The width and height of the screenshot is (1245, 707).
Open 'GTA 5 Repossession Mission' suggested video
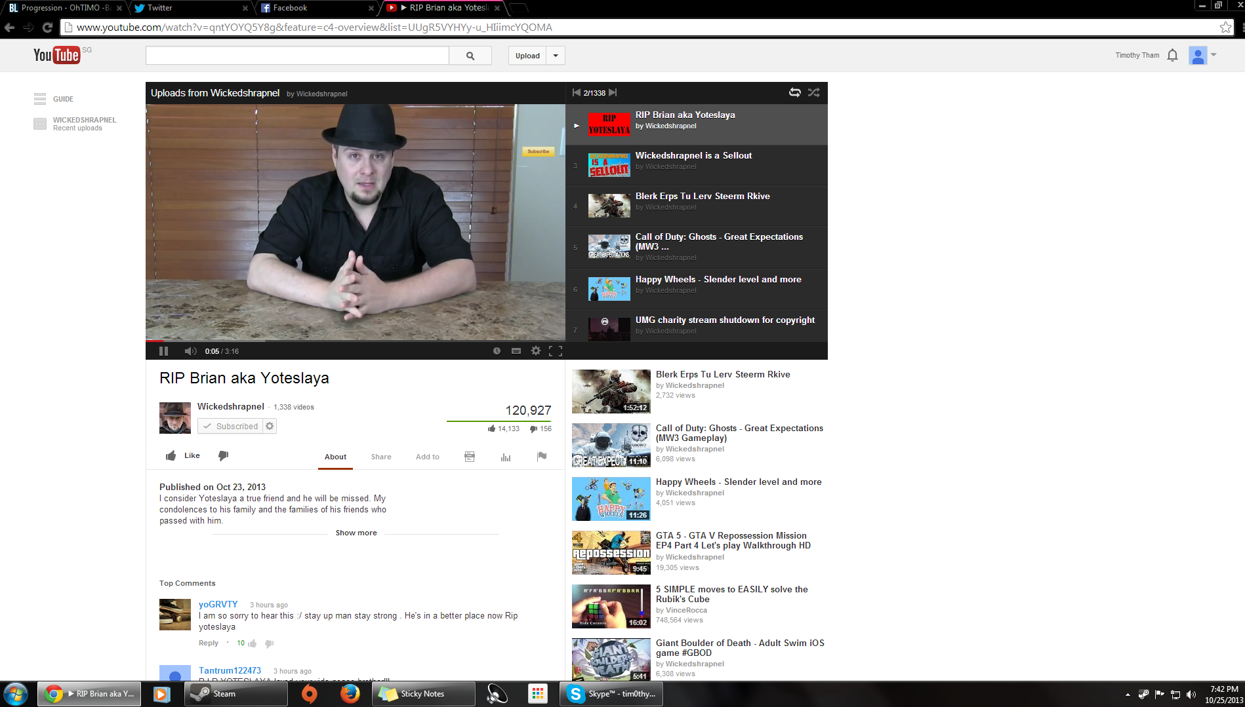[x=699, y=552]
